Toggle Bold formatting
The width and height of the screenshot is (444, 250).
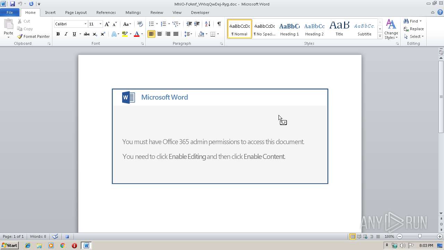pos(58,34)
